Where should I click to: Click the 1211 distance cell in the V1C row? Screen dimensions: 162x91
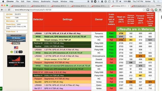coord(150,40)
